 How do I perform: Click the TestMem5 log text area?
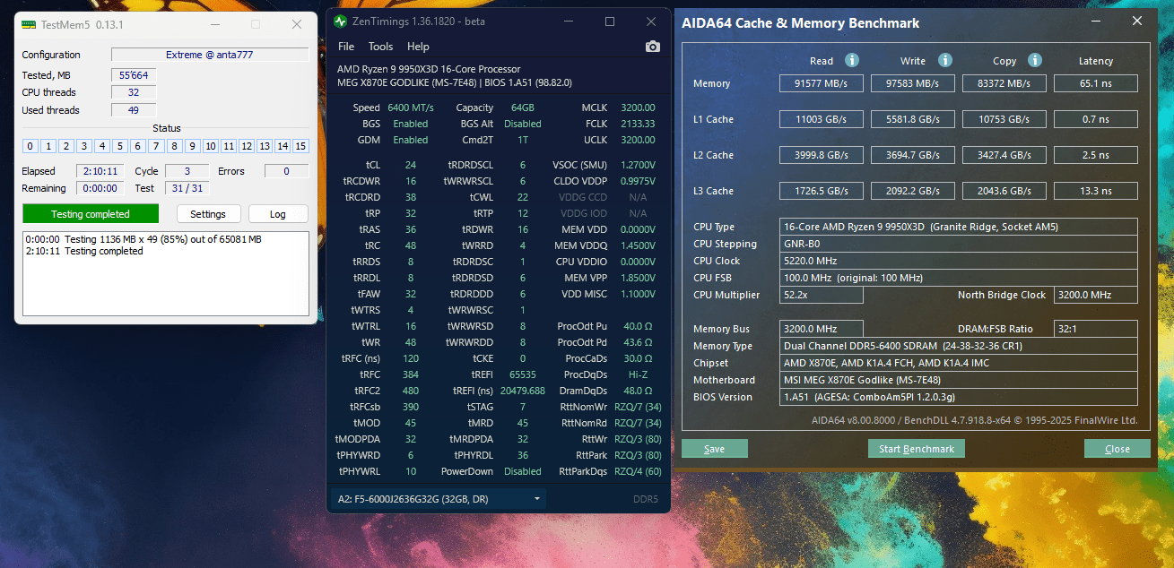tap(166, 273)
